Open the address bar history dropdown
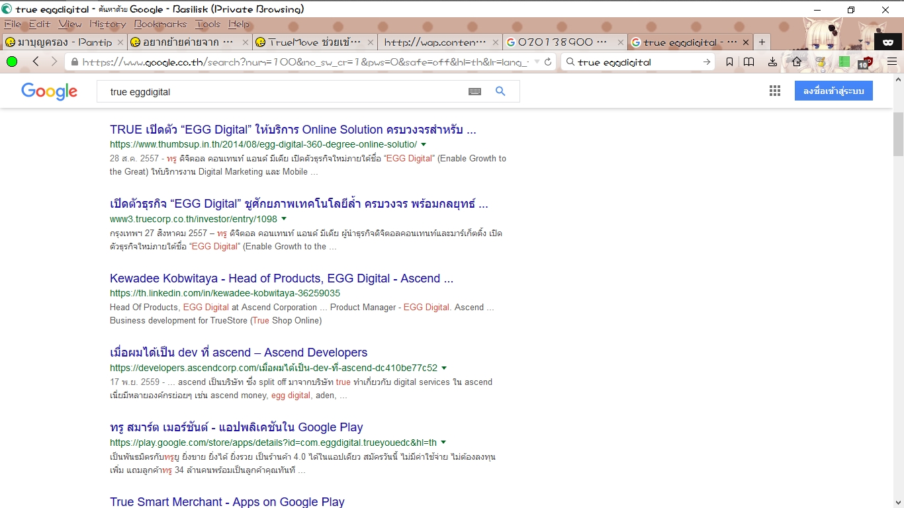The image size is (904, 508). pos(536,62)
